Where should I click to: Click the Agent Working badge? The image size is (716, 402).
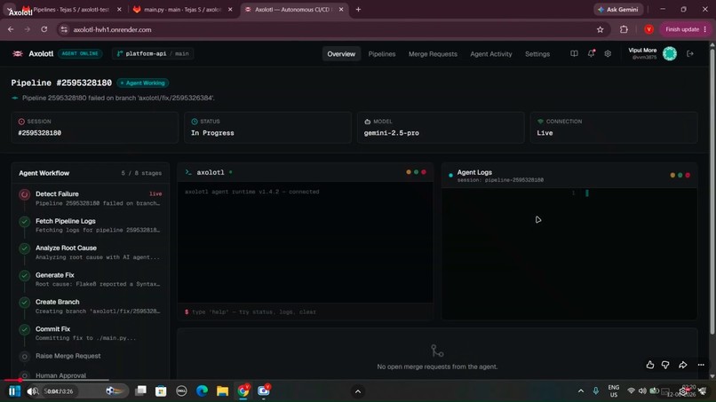[143, 83]
